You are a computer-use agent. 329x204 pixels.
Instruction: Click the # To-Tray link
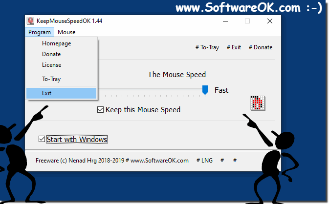point(207,47)
